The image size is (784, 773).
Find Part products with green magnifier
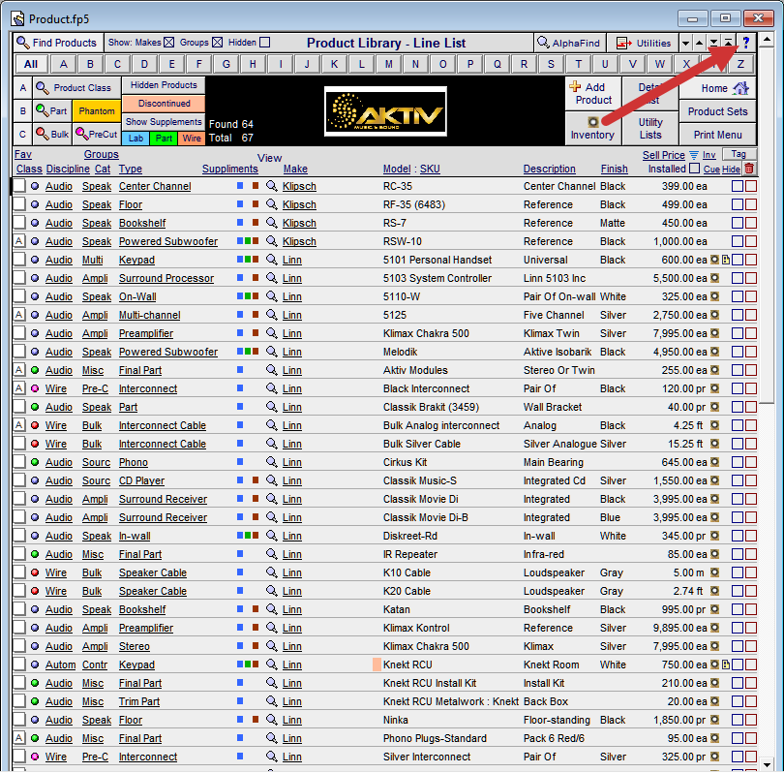tap(52, 110)
